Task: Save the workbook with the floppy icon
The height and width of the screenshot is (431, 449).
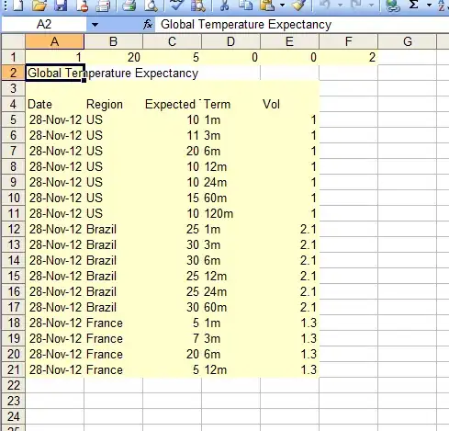Action: pyautogui.click(x=61, y=5)
